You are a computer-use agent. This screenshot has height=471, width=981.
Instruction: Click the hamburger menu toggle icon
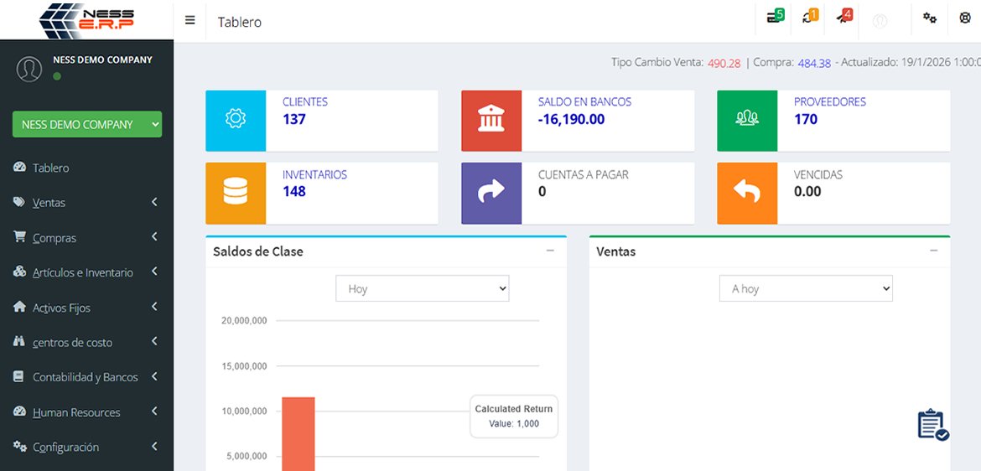pyautogui.click(x=189, y=21)
